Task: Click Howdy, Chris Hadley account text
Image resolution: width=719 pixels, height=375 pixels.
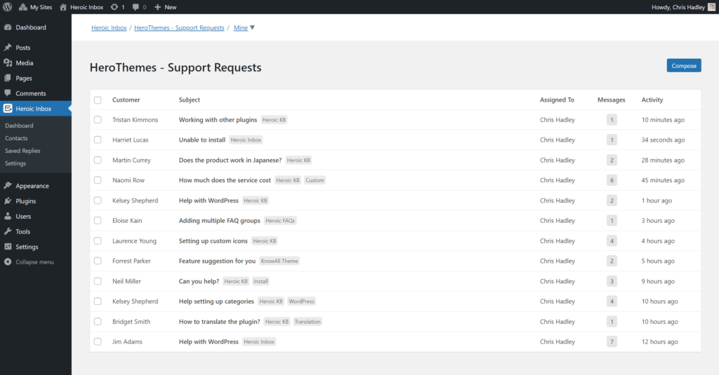Action: (x=678, y=7)
